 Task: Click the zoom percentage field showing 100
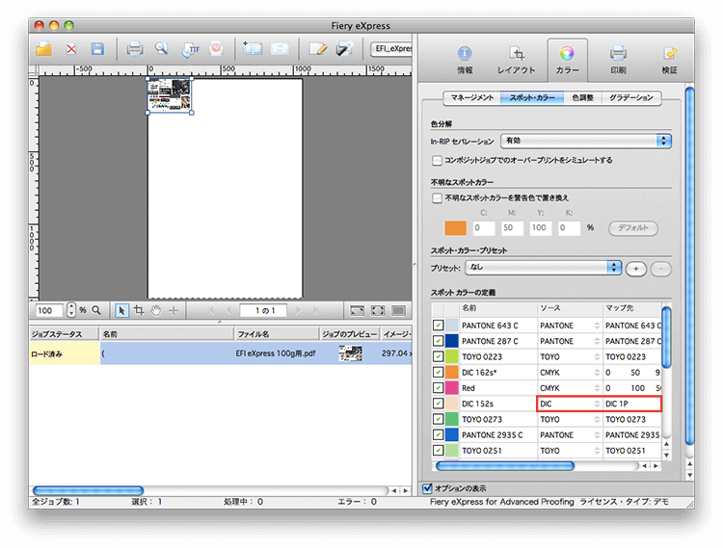click(x=50, y=310)
